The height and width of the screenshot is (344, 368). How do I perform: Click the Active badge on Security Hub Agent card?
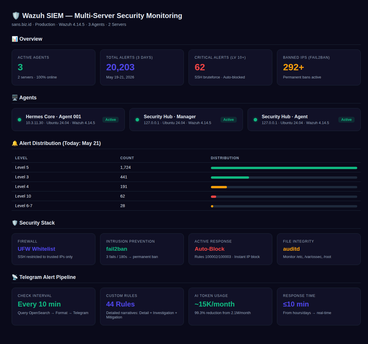click(x=346, y=120)
